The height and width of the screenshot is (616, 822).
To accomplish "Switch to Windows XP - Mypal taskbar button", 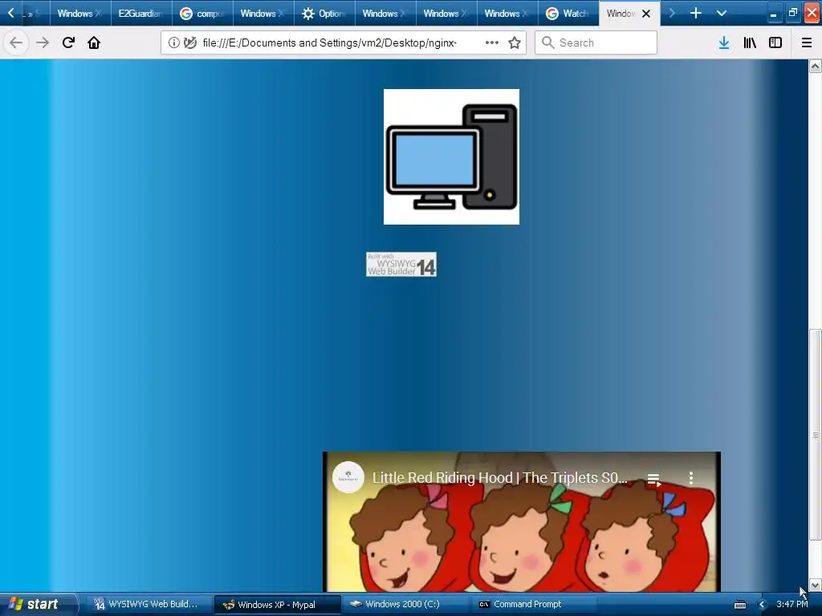I will [277, 605].
